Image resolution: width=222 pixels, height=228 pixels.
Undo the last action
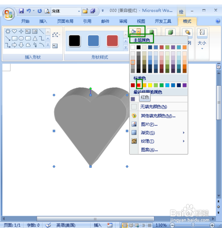click(28, 11)
